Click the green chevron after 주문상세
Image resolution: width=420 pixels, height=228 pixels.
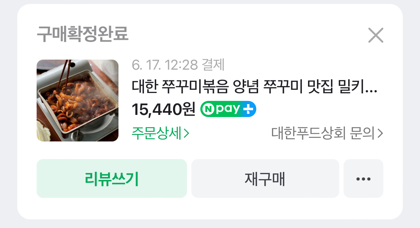186,134
